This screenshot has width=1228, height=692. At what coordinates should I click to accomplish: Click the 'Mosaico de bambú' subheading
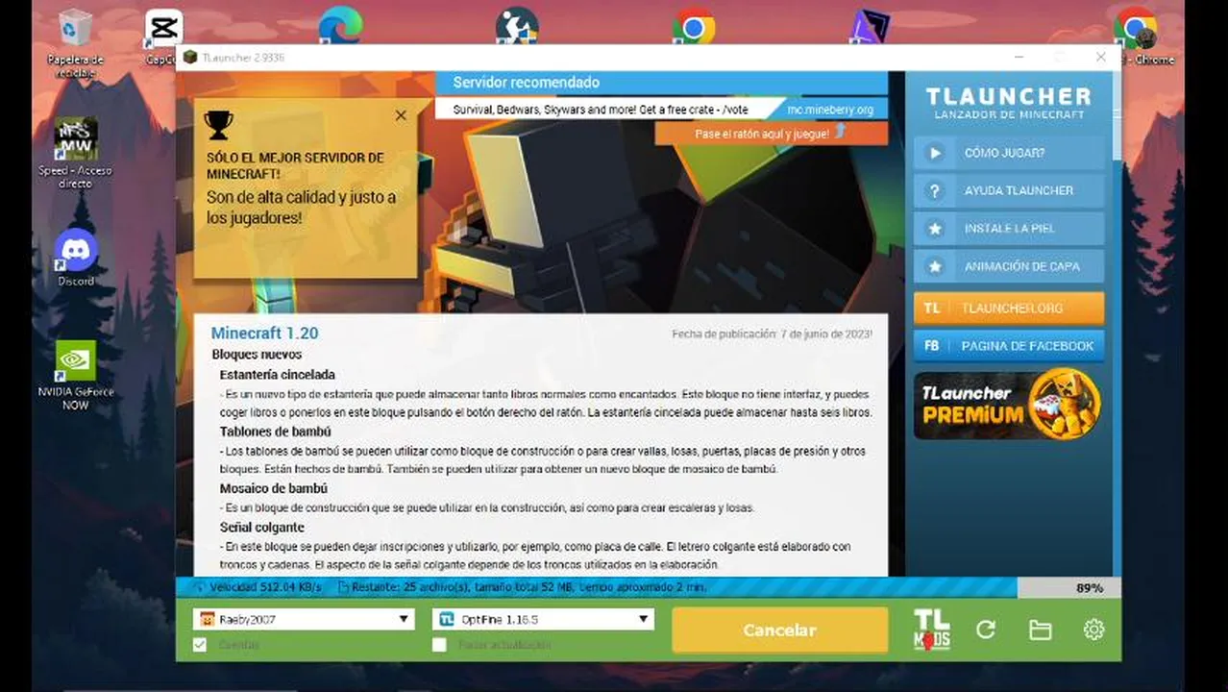(x=273, y=488)
